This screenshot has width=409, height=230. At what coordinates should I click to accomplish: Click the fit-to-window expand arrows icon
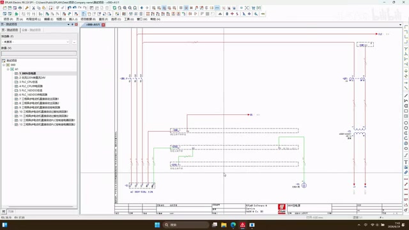[247, 8]
